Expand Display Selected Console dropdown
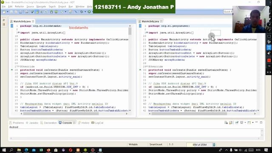This screenshot has height=153, width=272. tap(245, 123)
